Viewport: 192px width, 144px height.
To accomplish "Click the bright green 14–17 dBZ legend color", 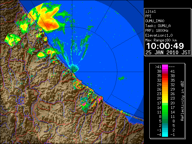I will (x=165, y=107).
